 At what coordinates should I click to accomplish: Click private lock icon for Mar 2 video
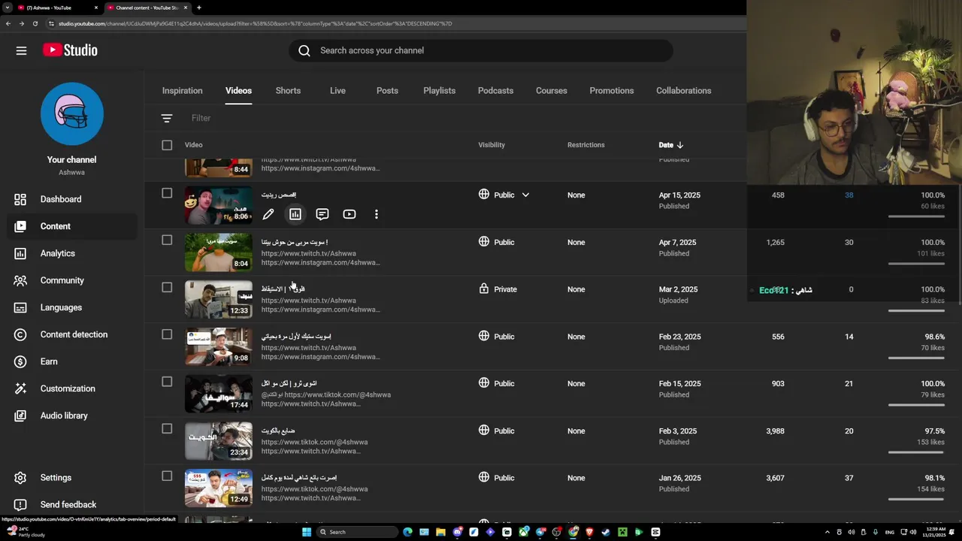point(484,289)
